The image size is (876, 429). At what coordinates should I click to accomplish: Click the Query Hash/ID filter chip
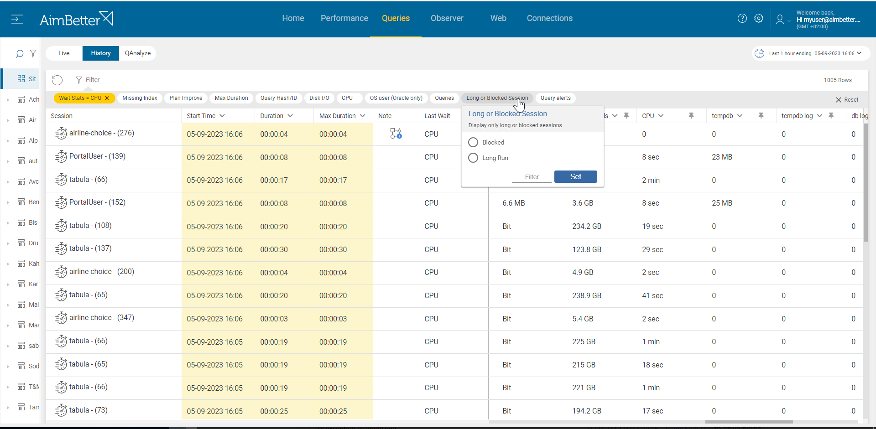279,98
